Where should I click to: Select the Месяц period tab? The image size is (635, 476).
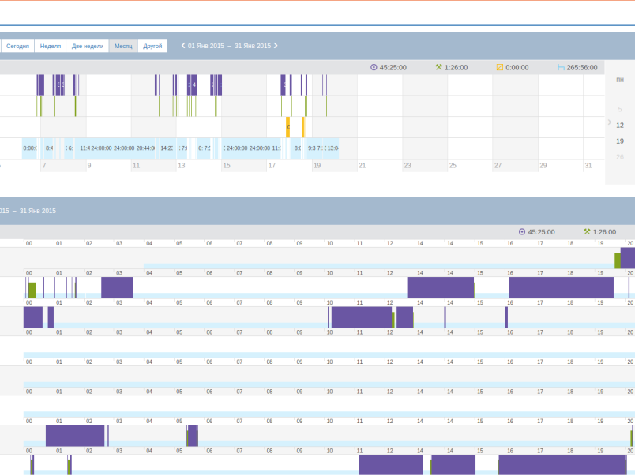(123, 46)
